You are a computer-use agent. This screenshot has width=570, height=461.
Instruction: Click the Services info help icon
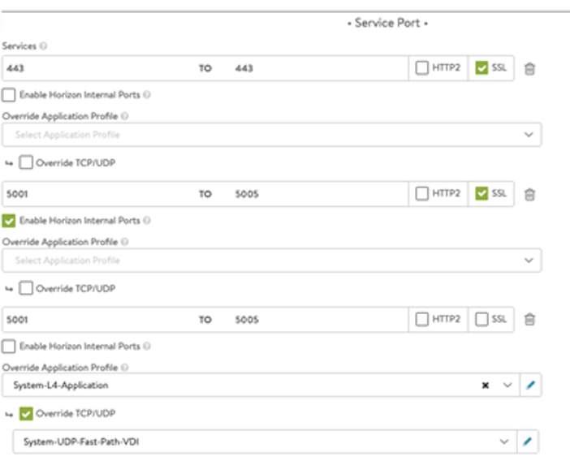click(x=43, y=46)
